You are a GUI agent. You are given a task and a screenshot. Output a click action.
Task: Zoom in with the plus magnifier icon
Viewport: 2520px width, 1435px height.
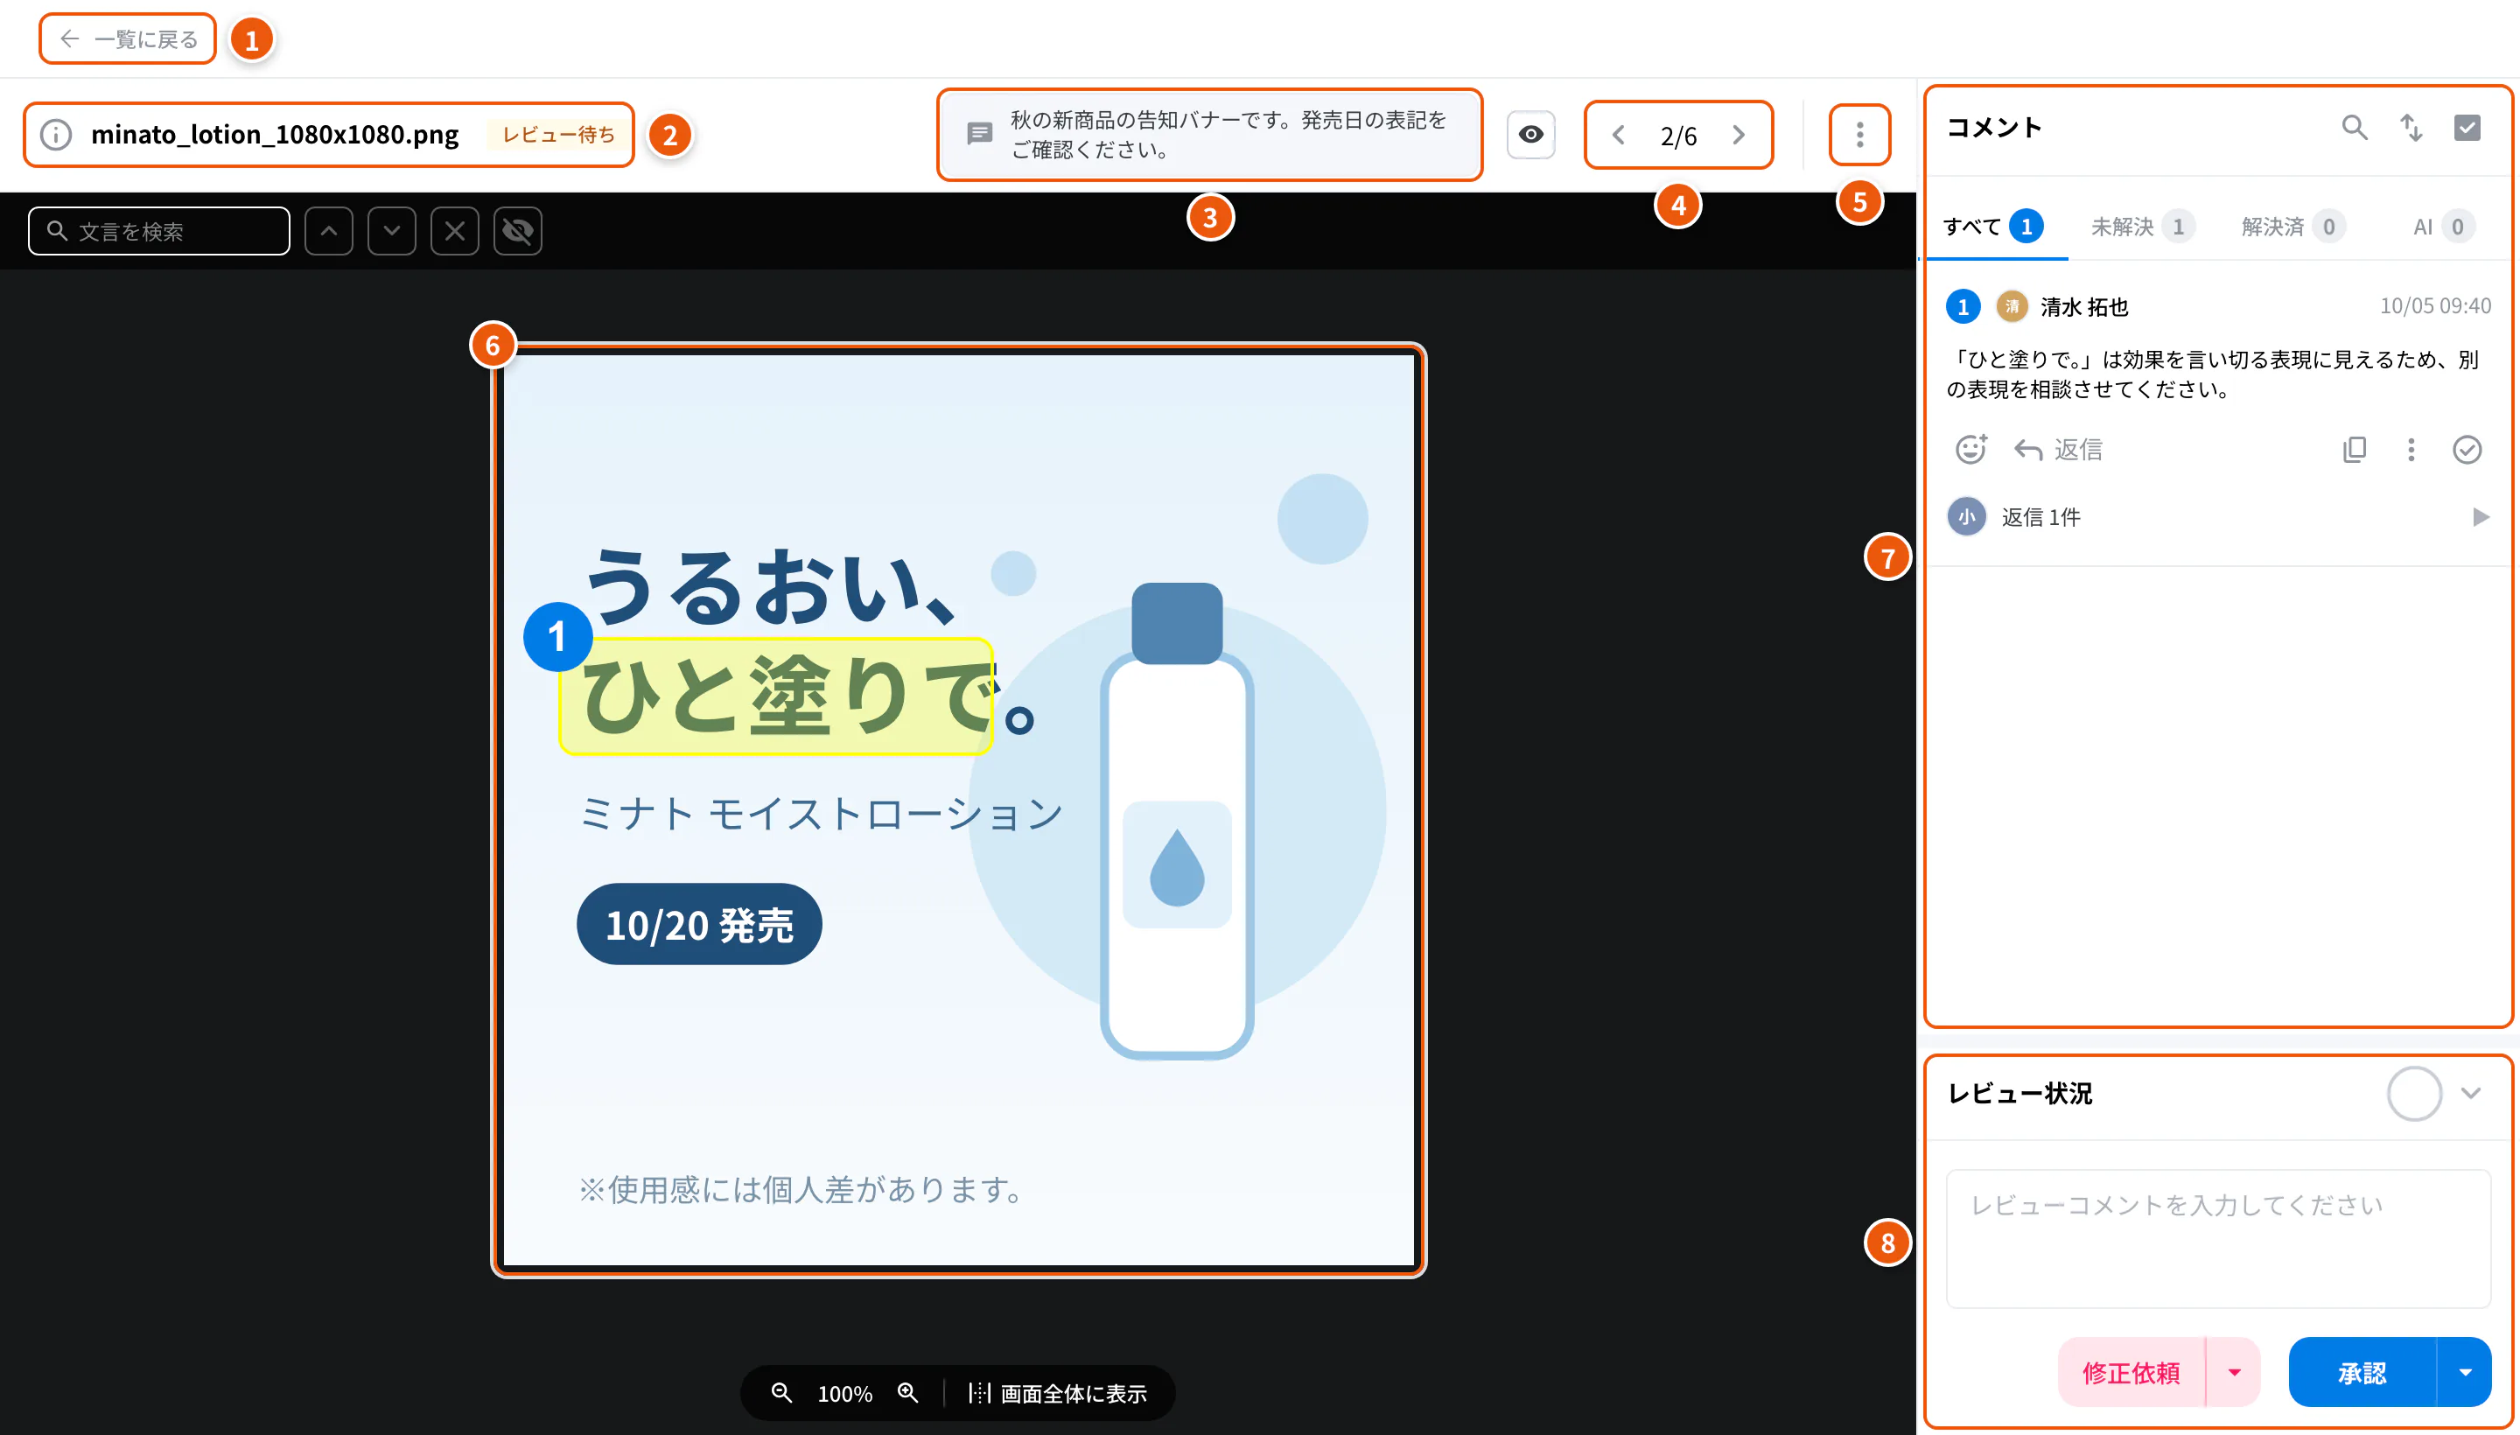[x=907, y=1393]
